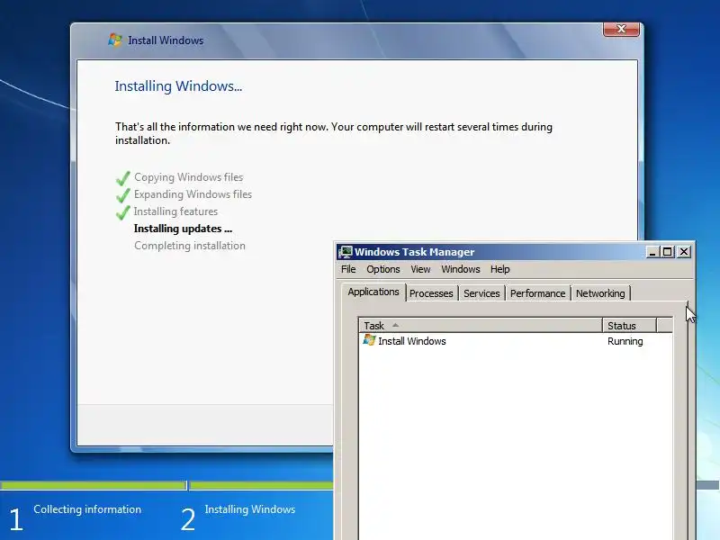Close the Install Windows dialog
The image size is (720, 540).
(x=621, y=29)
